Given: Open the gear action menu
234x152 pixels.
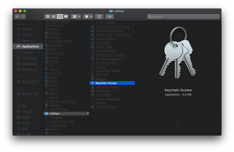Looking at the screenshot, I should 88,17.
